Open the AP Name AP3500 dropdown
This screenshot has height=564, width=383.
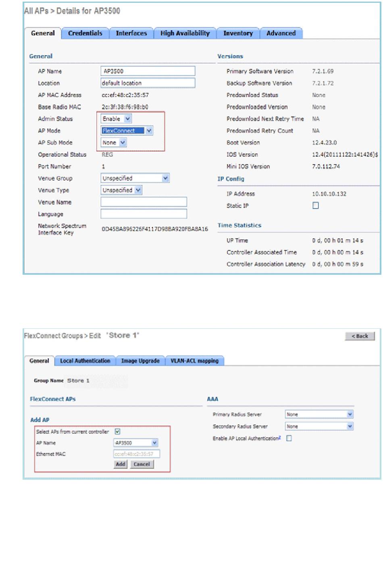tap(136, 443)
